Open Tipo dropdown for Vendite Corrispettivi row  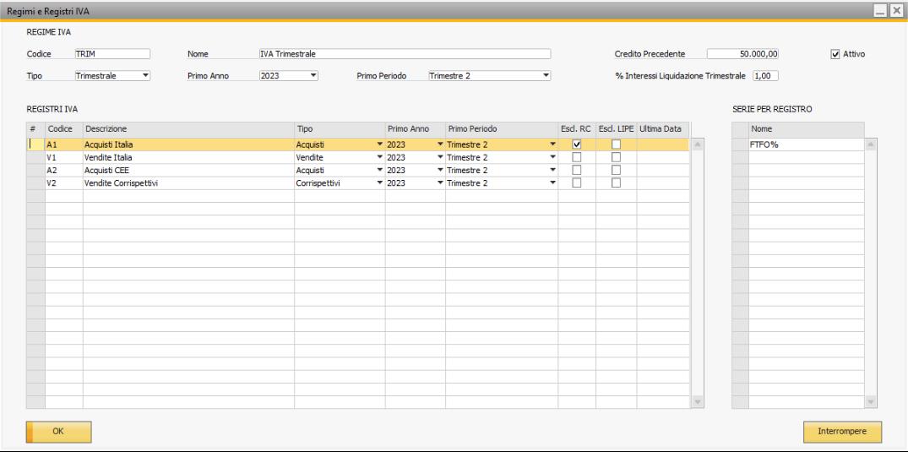pyautogui.click(x=380, y=182)
